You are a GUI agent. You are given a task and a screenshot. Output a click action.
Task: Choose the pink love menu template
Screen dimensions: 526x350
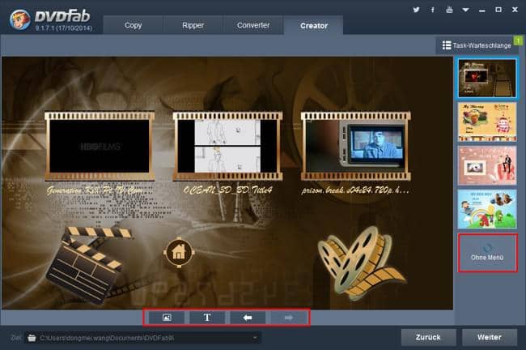coord(486,165)
